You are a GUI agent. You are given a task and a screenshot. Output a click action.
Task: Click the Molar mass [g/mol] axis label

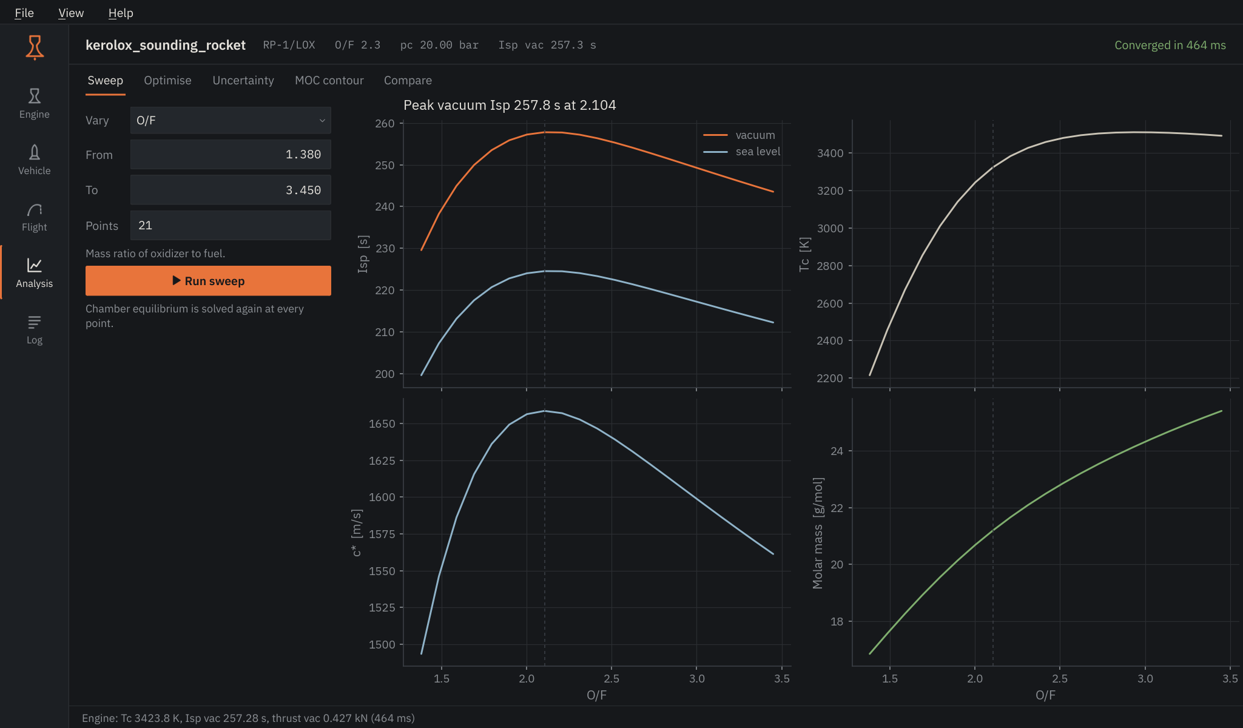[818, 533]
